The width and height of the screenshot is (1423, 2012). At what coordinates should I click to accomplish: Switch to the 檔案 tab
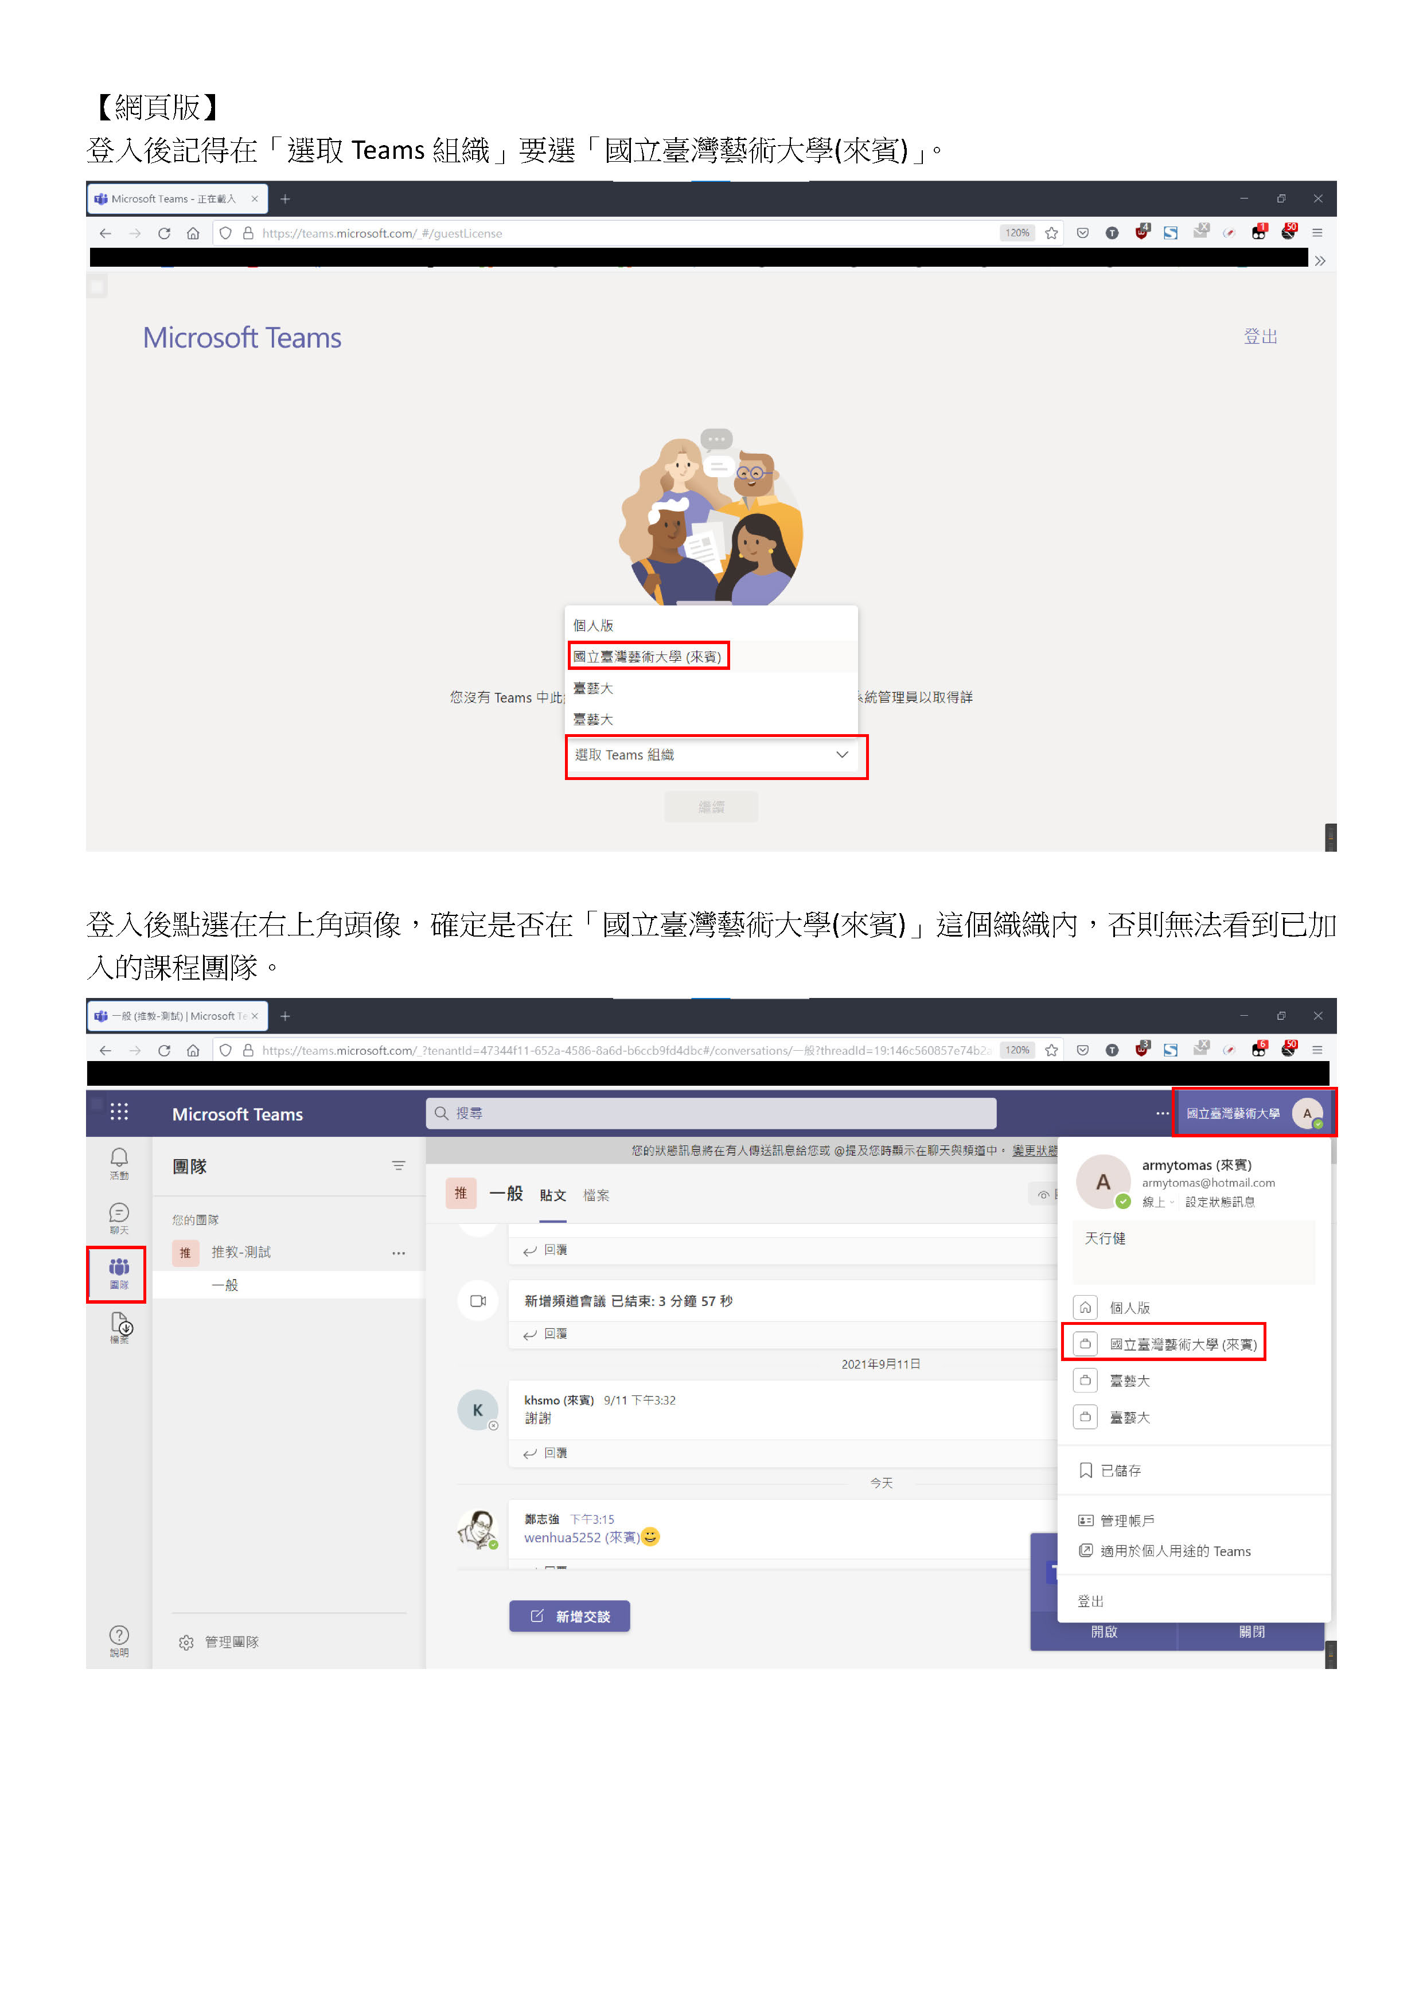point(596,1195)
